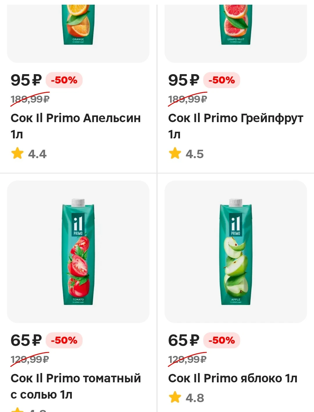Open the Сок Il Primo Грейпфрут 1л title
This screenshot has height=412, width=314.
[x=235, y=126]
